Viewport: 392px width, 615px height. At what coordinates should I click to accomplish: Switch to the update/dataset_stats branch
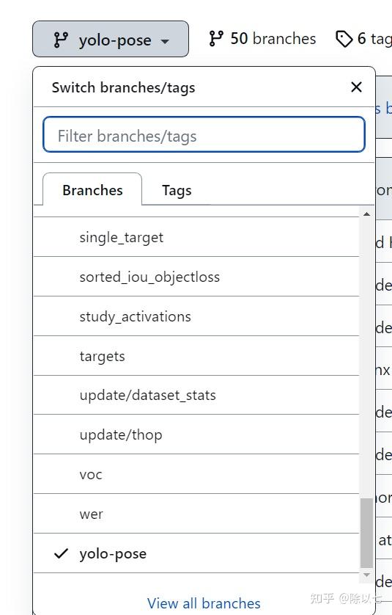pyautogui.click(x=196, y=395)
